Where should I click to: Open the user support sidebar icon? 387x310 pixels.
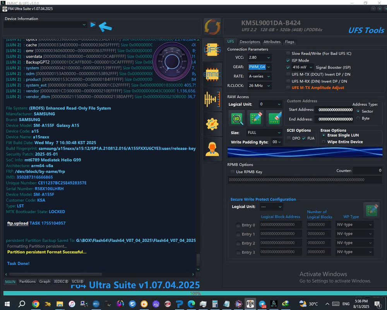coord(212,149)
